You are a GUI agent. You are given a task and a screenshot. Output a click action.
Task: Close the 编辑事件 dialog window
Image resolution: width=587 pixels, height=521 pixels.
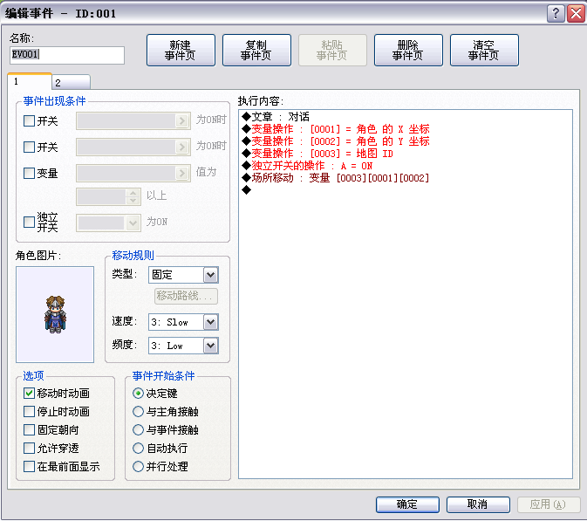(x=576, y=13)
